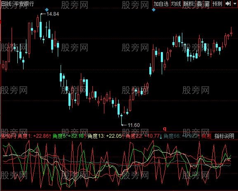Screen dimensions: 238x191
Task: Toggle the 除权 ex-rights adjustment
Action: pyautogui.click(x=189, y=4)
